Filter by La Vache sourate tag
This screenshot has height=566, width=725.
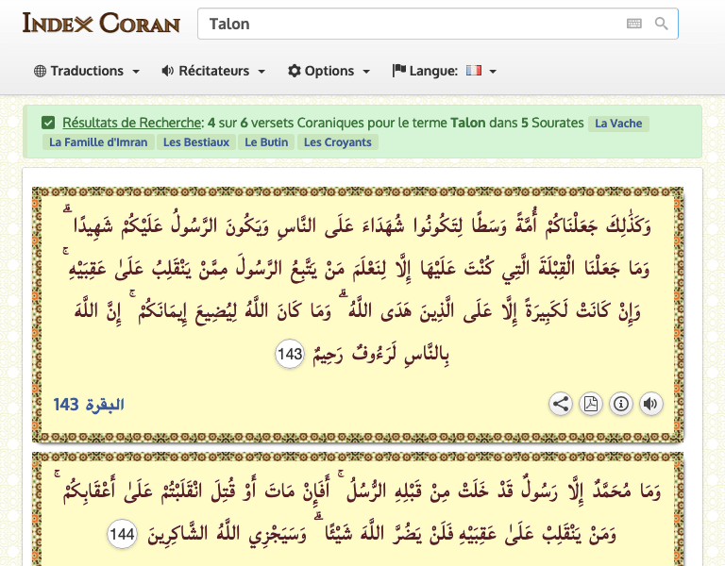tap(618, 124)
